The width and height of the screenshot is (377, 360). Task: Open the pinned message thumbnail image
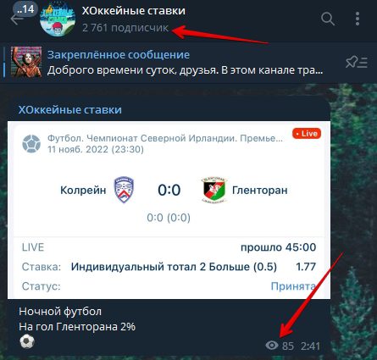tap(26, 62)
